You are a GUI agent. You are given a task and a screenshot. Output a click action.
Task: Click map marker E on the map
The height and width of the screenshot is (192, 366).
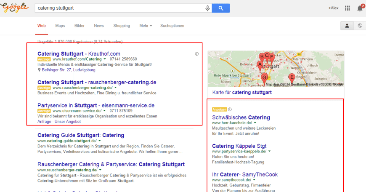[292, 77]
